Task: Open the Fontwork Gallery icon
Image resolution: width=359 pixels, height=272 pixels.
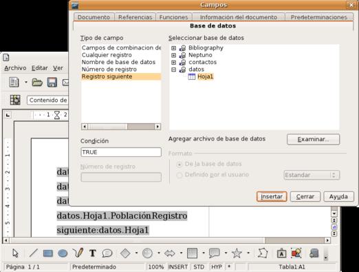Action: pos(281,253)
